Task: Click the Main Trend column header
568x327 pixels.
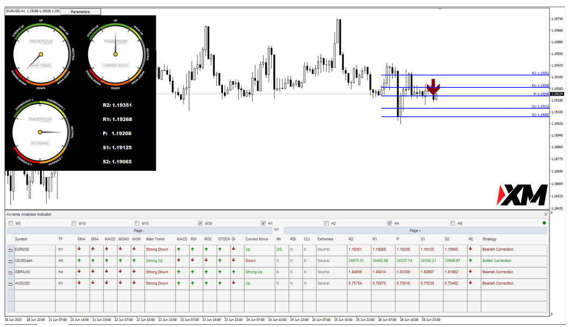Action: click(x=155, y=239)
